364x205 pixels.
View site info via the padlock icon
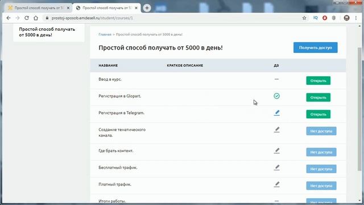[47, 18]
